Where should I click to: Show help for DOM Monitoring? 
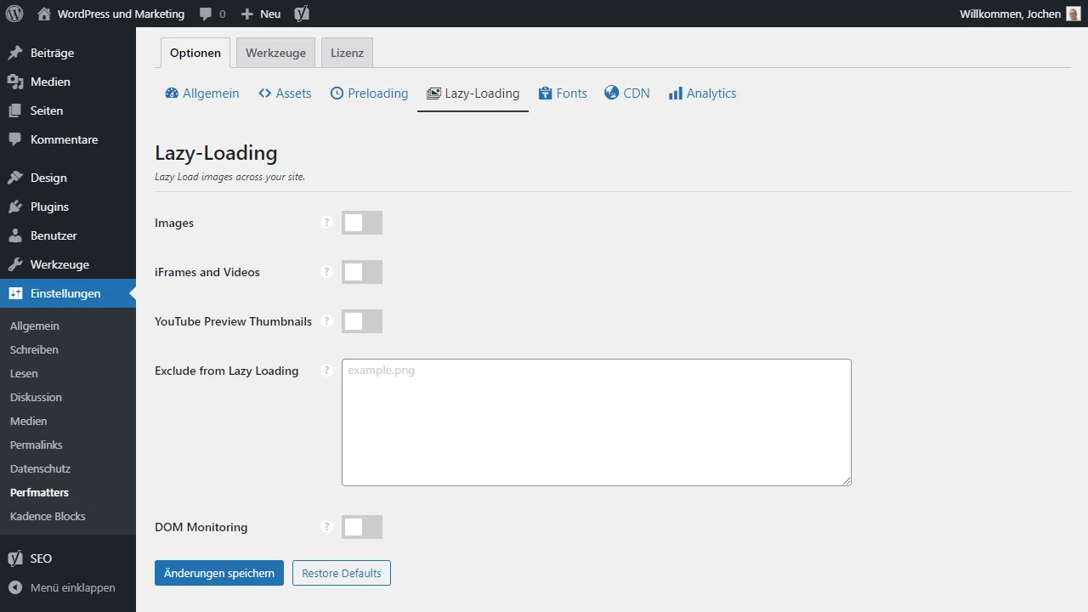(326, 527)
